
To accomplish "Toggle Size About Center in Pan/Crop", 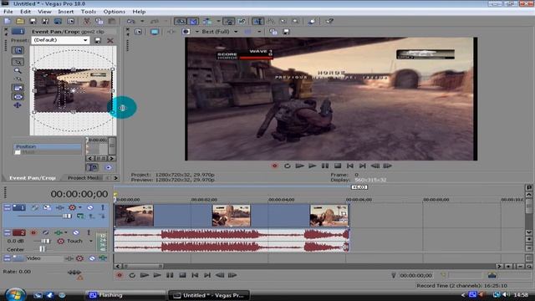I will click(x=18, y=97).
